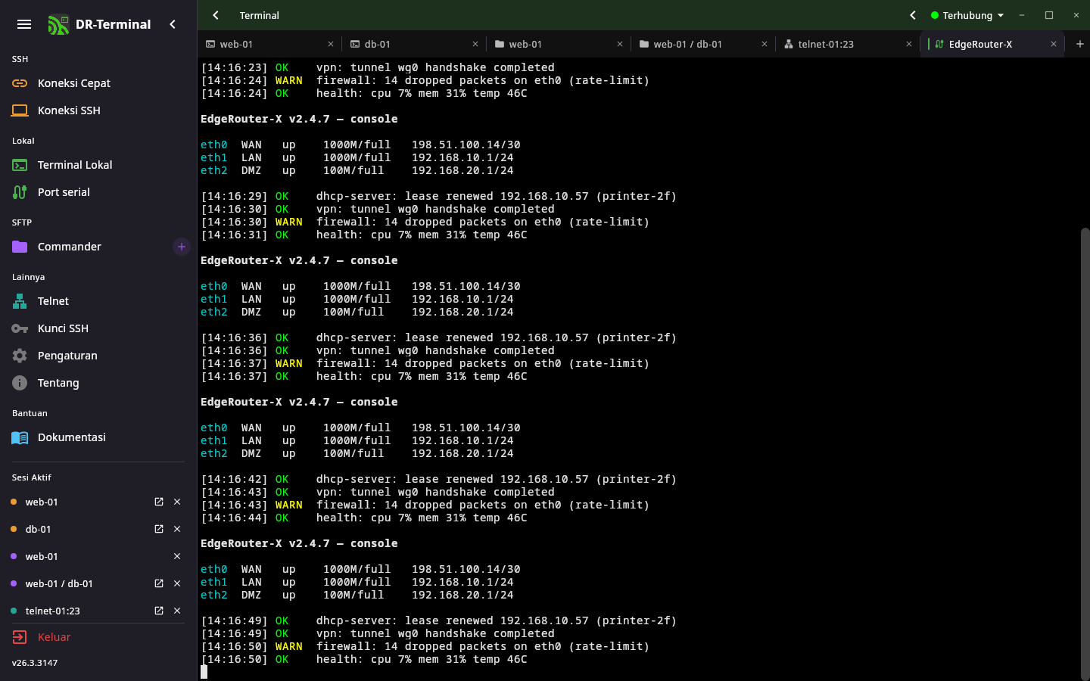Open Koneksi Cepat quick connect
This screenshot has height=681, width=1090.
[98, 83]
